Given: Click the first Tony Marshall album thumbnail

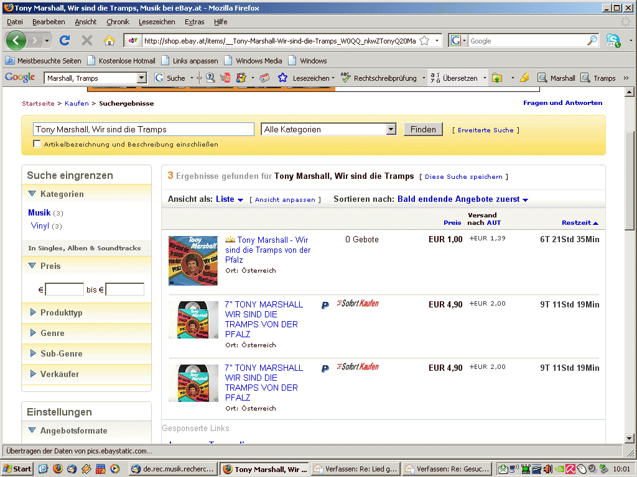Looking at the screenshot, I should (193, 260).
